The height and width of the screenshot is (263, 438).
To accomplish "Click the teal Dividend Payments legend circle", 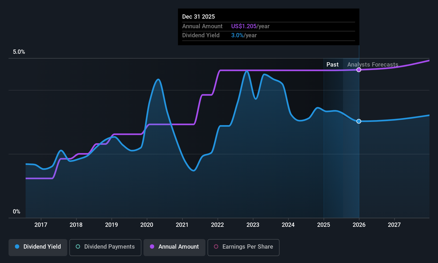I will coord(78,246).
